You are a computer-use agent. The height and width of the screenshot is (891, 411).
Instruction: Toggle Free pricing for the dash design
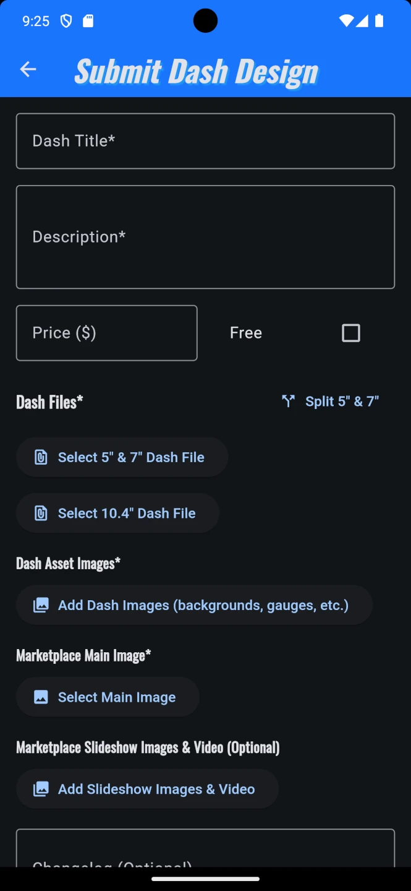coord(350,332)
